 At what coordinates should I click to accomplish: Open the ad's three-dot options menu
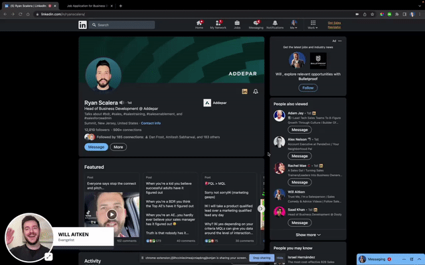tap(339, 41)
